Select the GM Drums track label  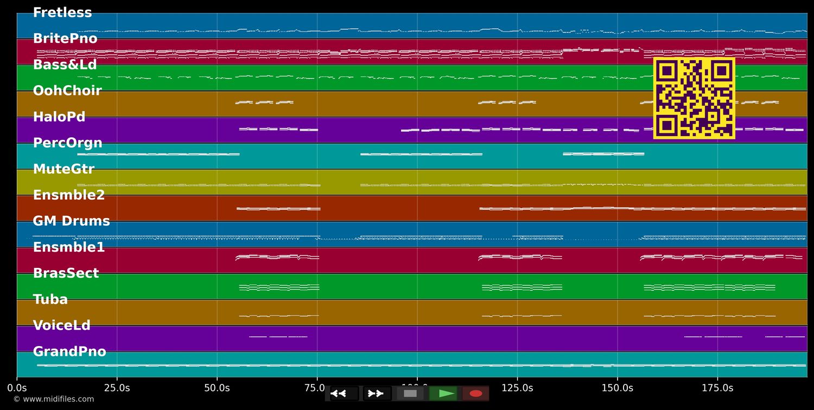[x=71, y=221]
